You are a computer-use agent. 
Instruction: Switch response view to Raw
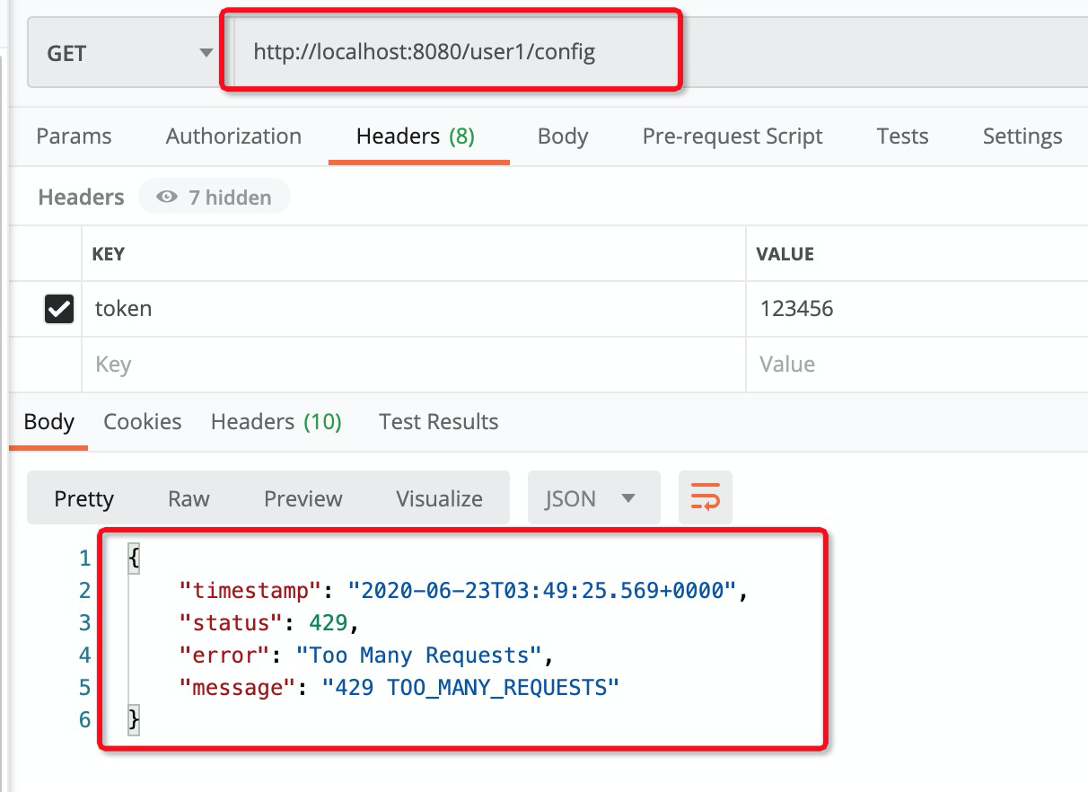click(189, 498)
